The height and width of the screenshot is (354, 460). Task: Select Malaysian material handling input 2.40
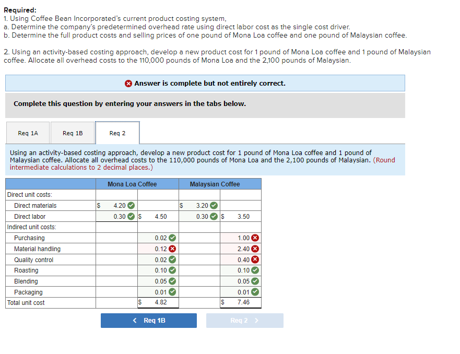pyautogui.click(x=241, y=249)
